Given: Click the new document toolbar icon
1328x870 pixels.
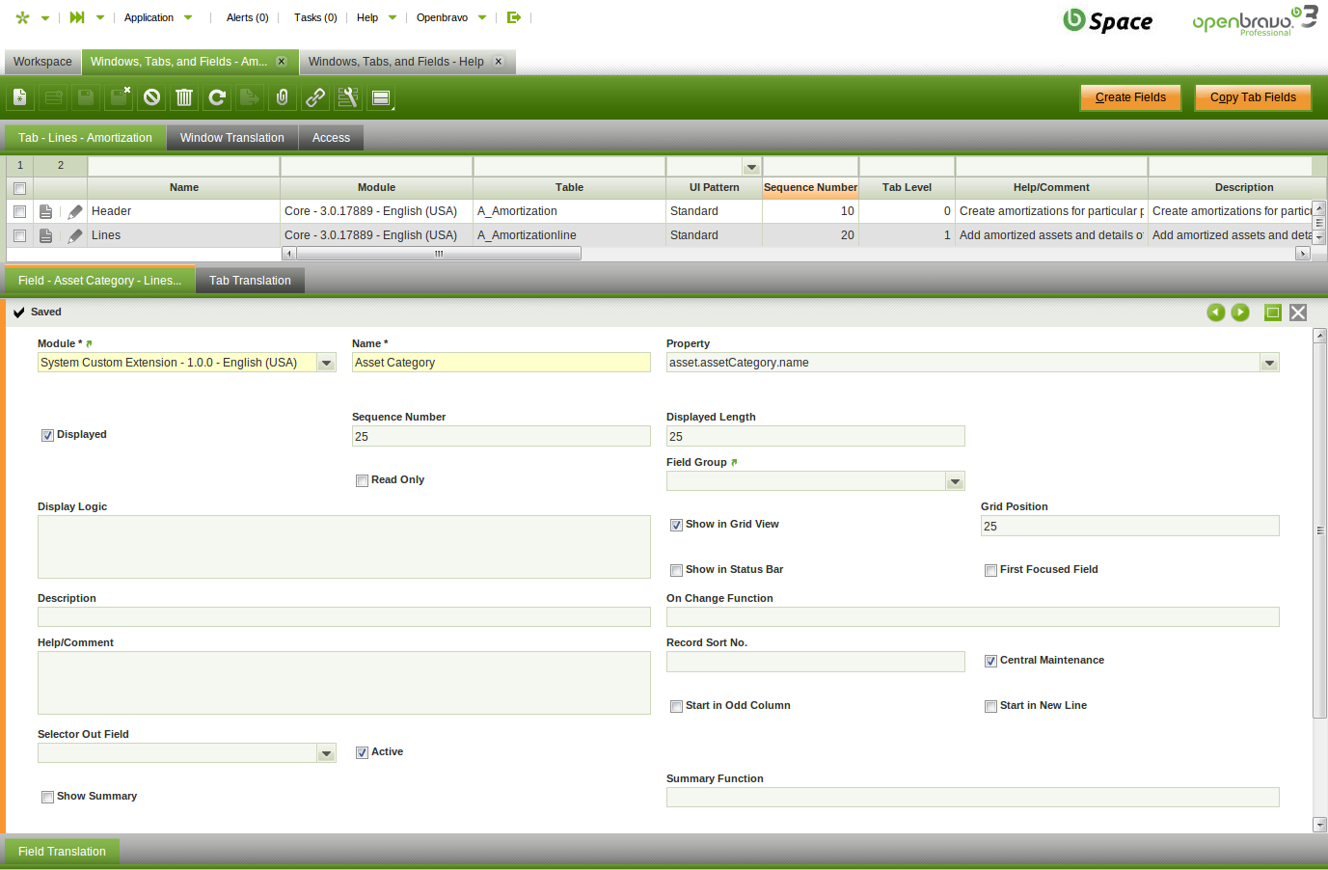Looking at the screenshot, I should (19, 97).
